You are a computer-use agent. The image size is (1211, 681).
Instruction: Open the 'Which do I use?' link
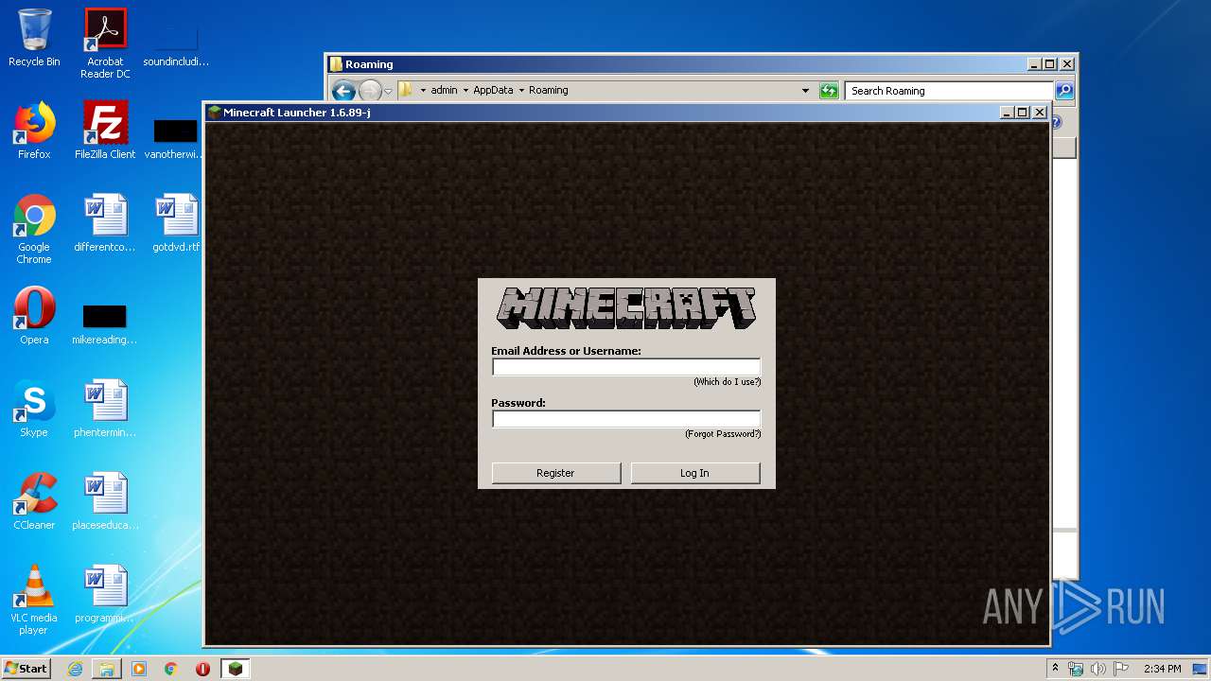click(727, 382)
